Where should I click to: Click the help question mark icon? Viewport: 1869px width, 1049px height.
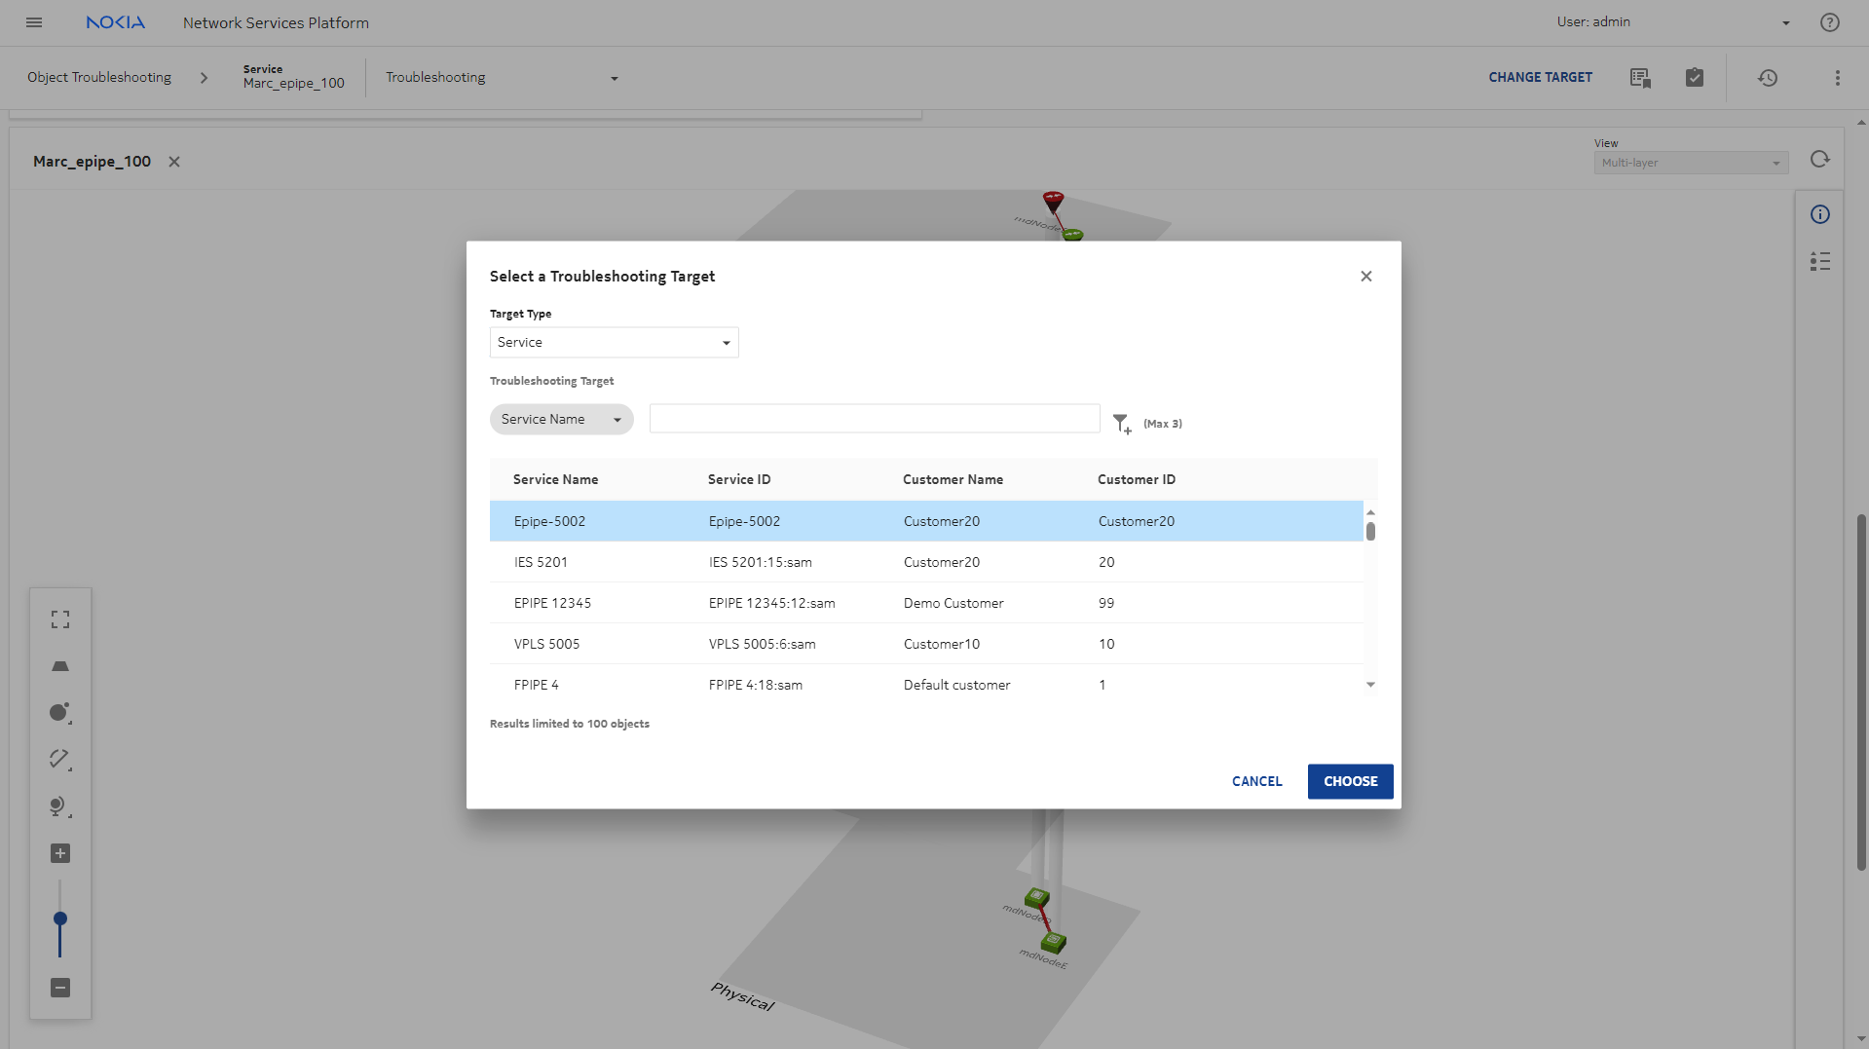[x=1829, y=22]
